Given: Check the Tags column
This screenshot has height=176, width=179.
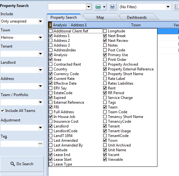Looking at the screenshot, I should coord(105,102).
